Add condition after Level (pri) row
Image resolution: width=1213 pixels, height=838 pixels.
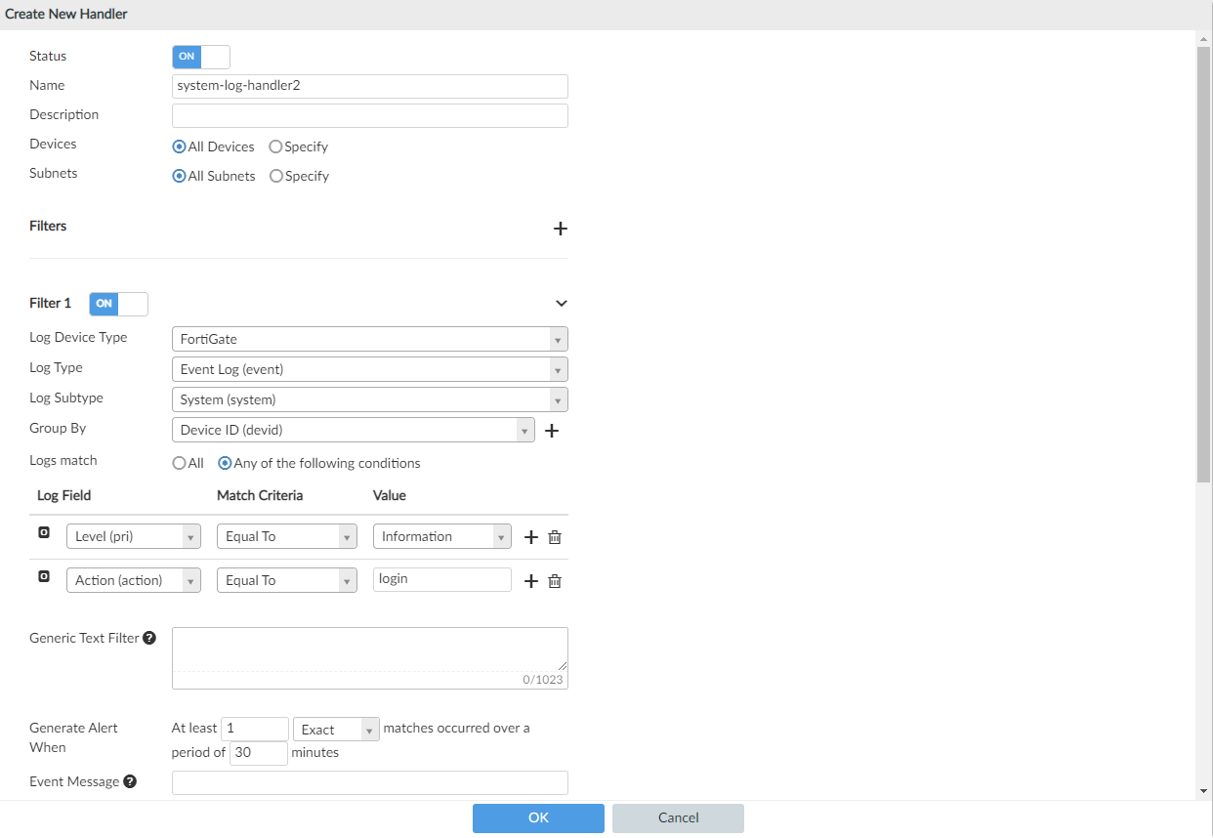[x=531, y=537]
